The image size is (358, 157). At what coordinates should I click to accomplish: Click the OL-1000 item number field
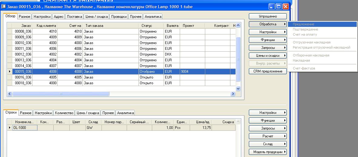(25, 128)
